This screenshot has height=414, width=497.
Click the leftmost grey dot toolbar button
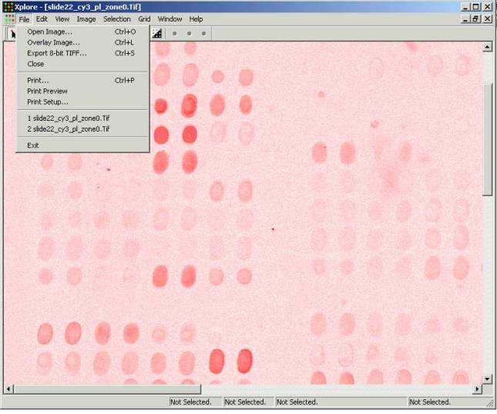pos(174,33)
